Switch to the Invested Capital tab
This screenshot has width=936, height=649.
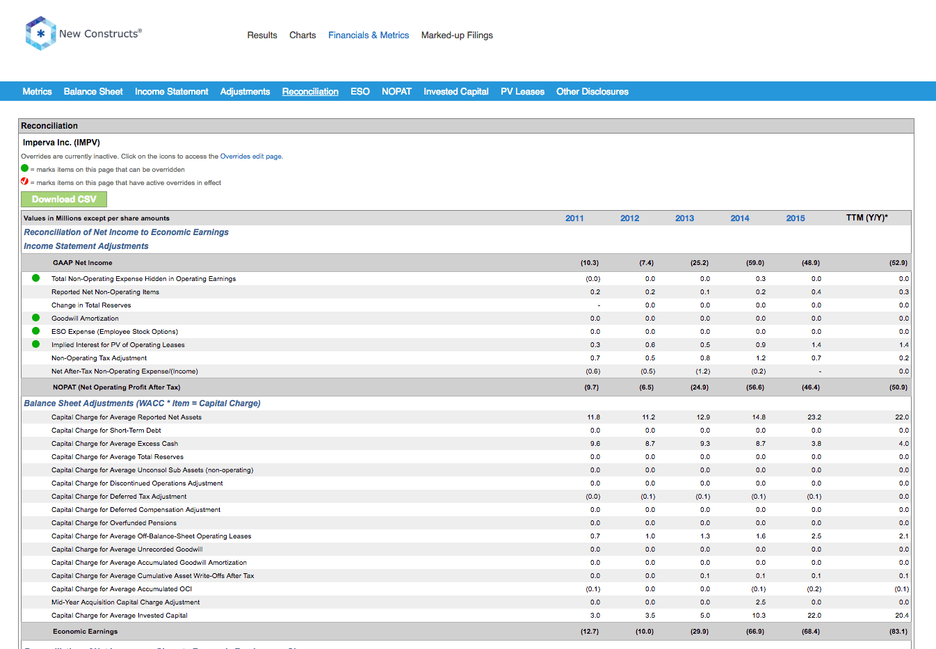point(456,92)
